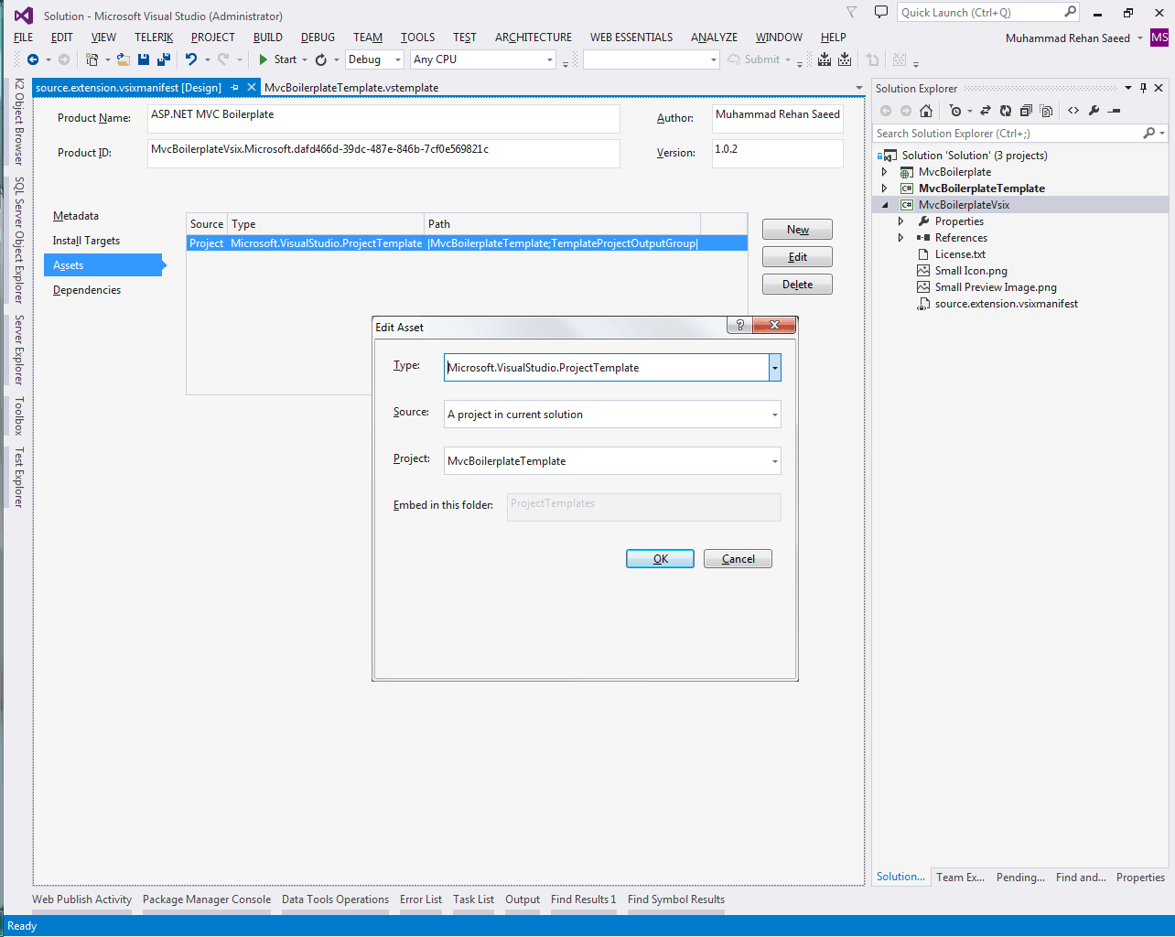Open the Any CPU platform dropdown
The height and width of the screenshot is (937, 1175).
click(x=549, y=59)
